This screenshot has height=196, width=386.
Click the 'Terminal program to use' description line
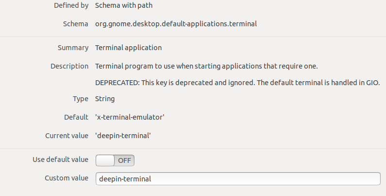point(206,66)
